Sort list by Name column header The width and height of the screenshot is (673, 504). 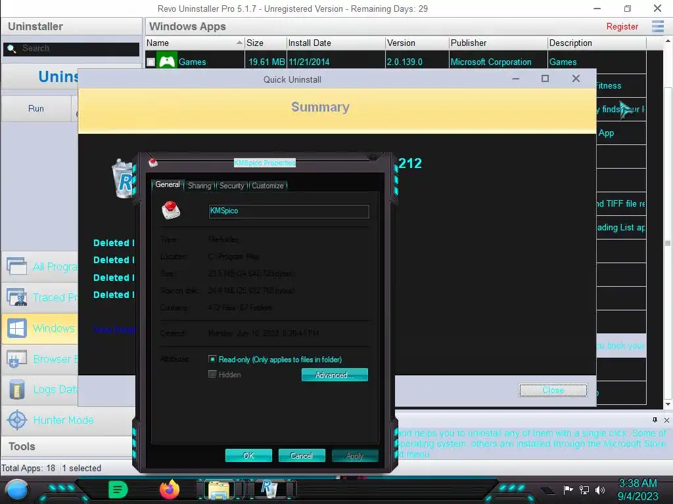(195, 43)
